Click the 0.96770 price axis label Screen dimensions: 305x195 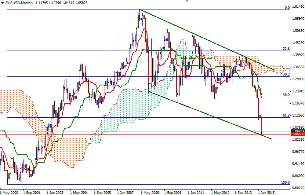[x=298, y=151]
